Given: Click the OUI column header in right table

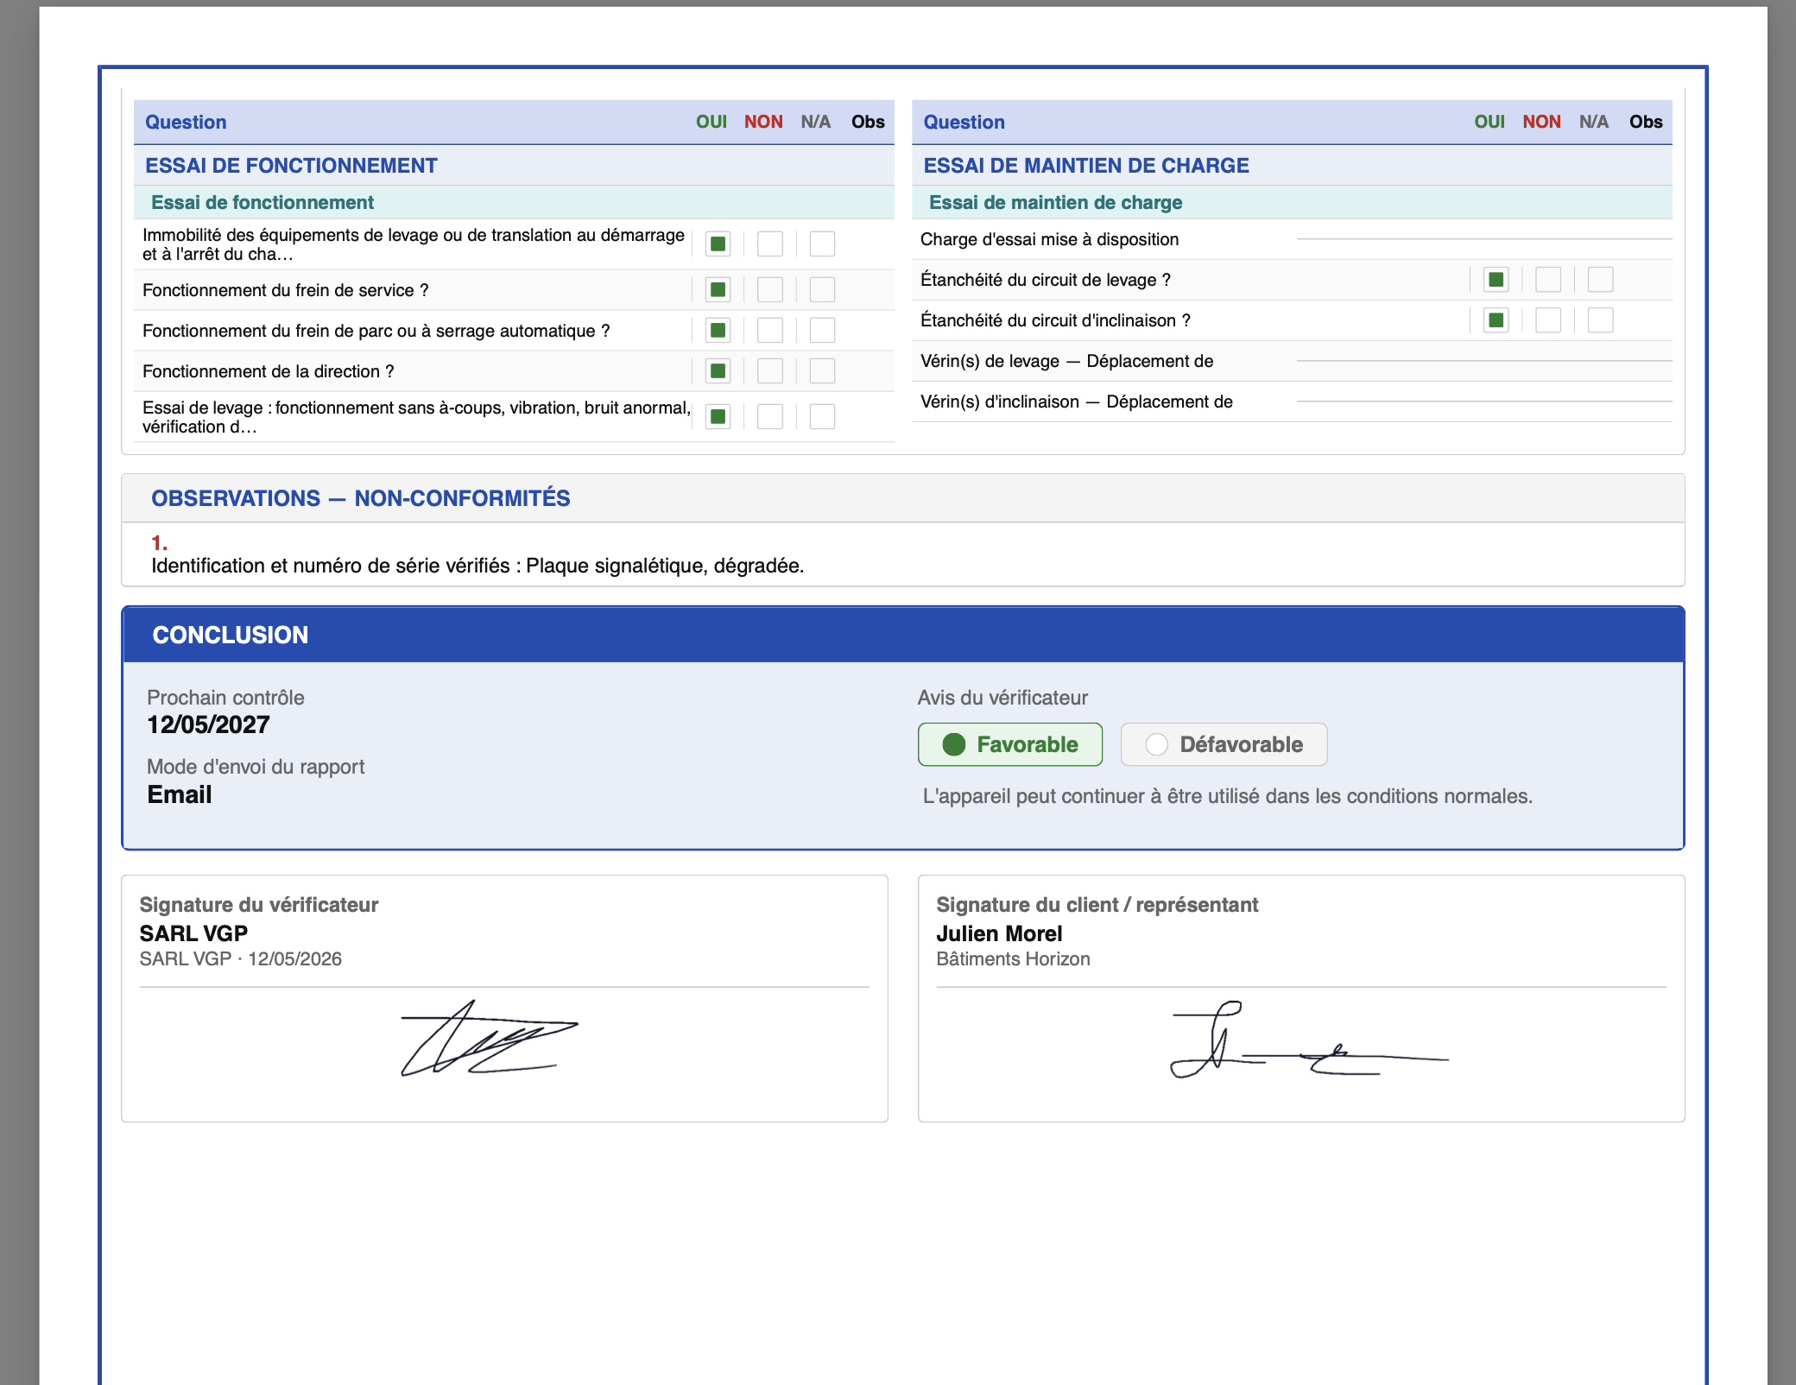Looking at the screenshot, I should (x=1489, y=122).
